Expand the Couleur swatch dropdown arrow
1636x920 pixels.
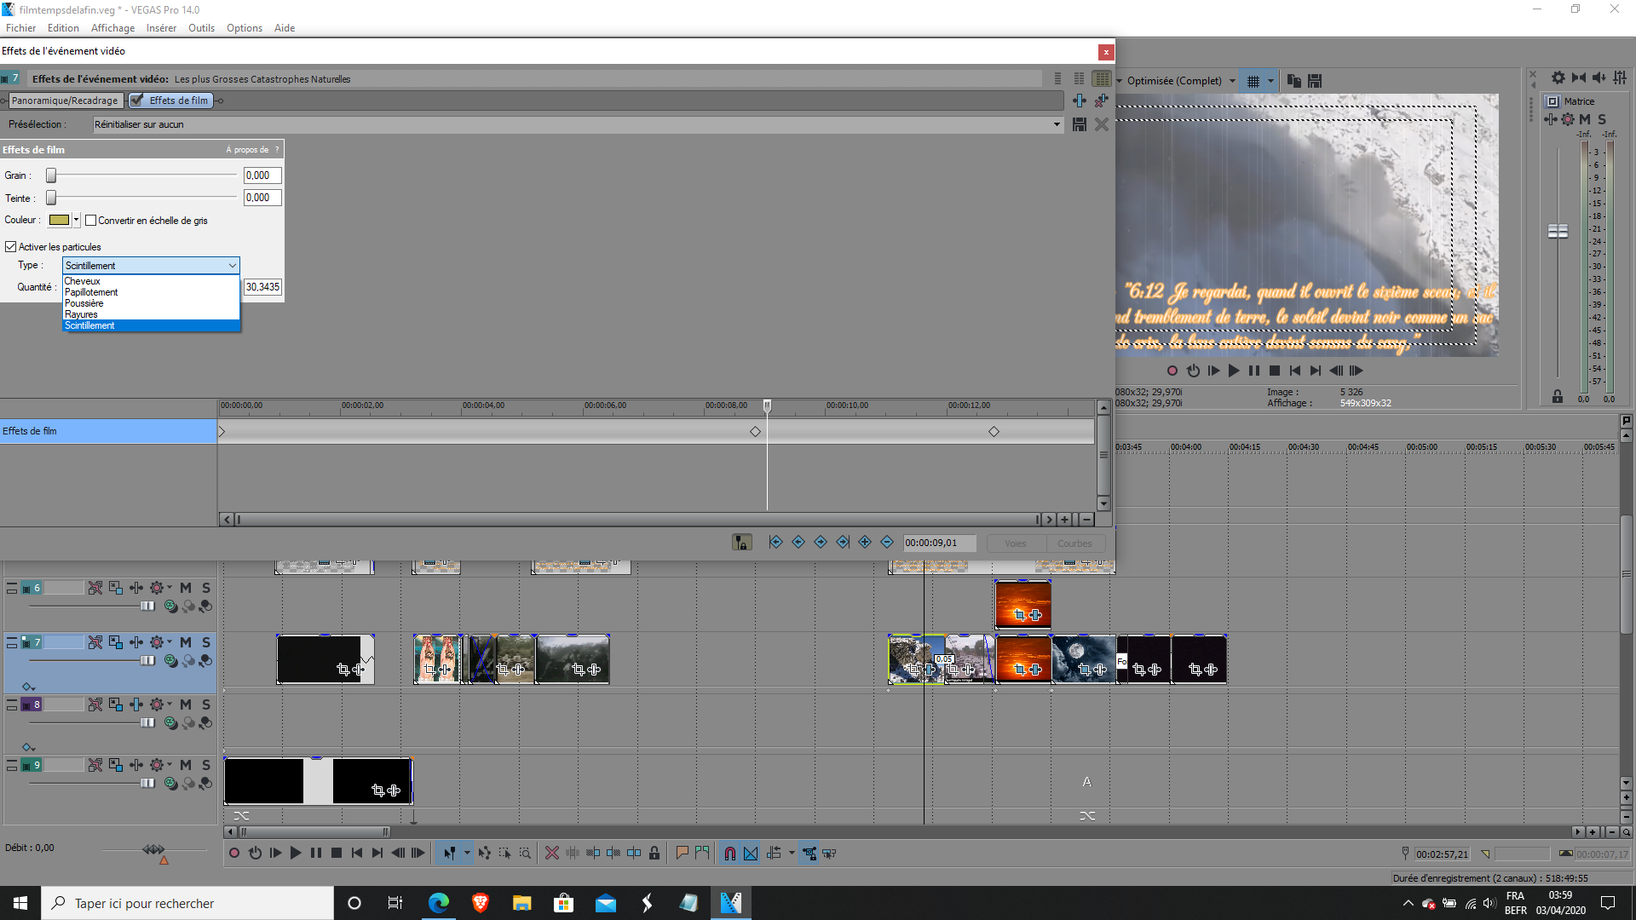[76, 220]
